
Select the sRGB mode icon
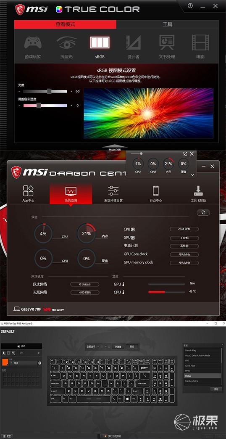(100, 42)
